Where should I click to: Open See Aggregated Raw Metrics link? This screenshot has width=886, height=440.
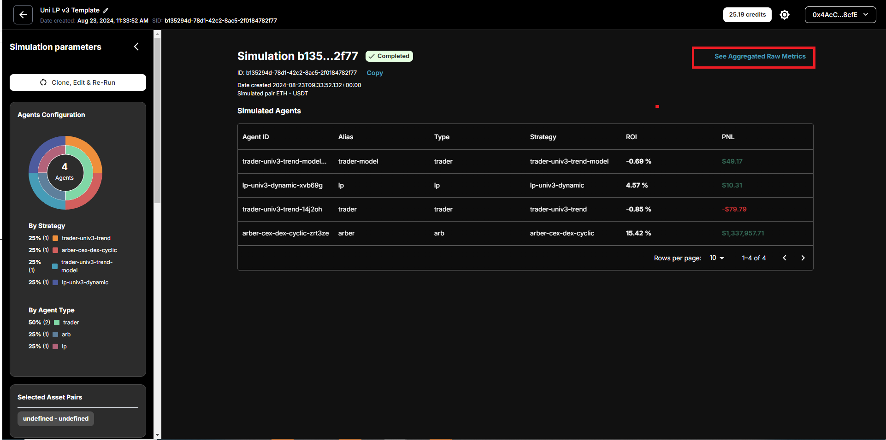tap(760, 56)
